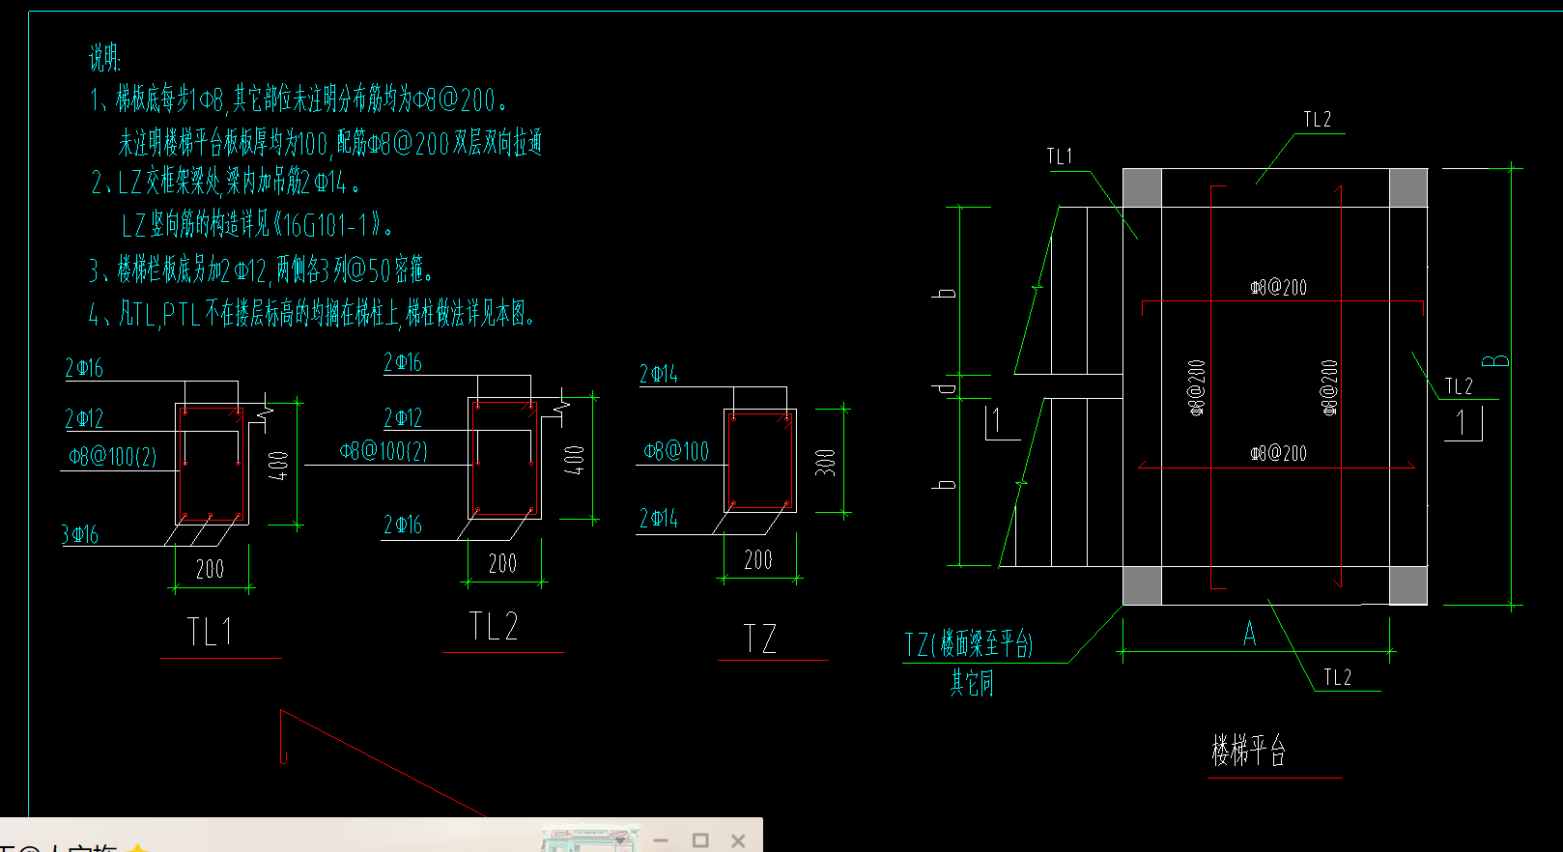1563x852 pixels.
Task: Select the bottom '2Φ16' label of TL2 section
Action: [x=403, y=525]
